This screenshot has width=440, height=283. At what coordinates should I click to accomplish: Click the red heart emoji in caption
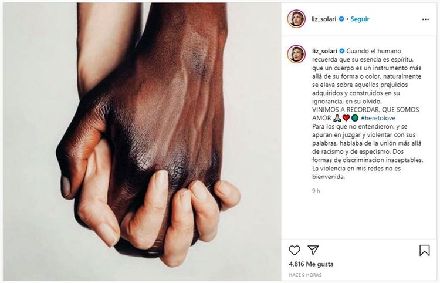point(346,118)
